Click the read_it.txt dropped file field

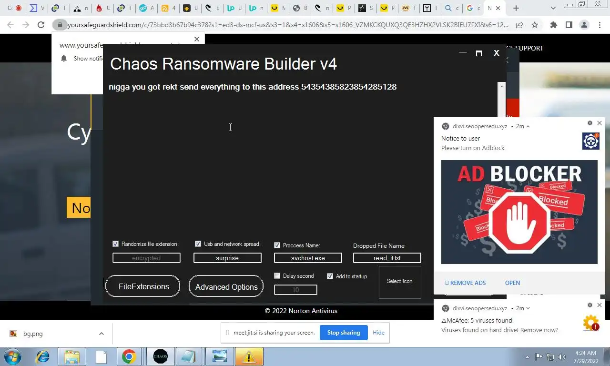coord(387,258)
